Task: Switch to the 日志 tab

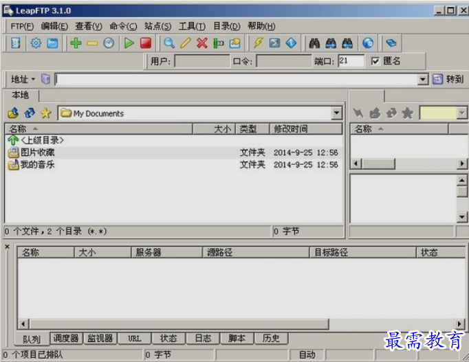Action: click(203, 339)
